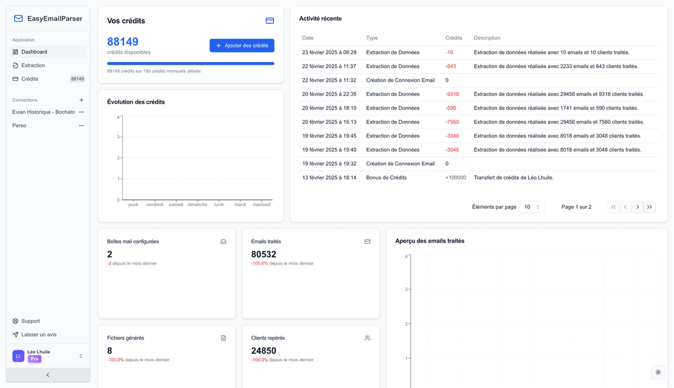Image resolution: width=674 pixels, height=388 pixels.
Task: Open Dashboard in the sidebar
Action: pyautogui.click(x=47, y=52)
